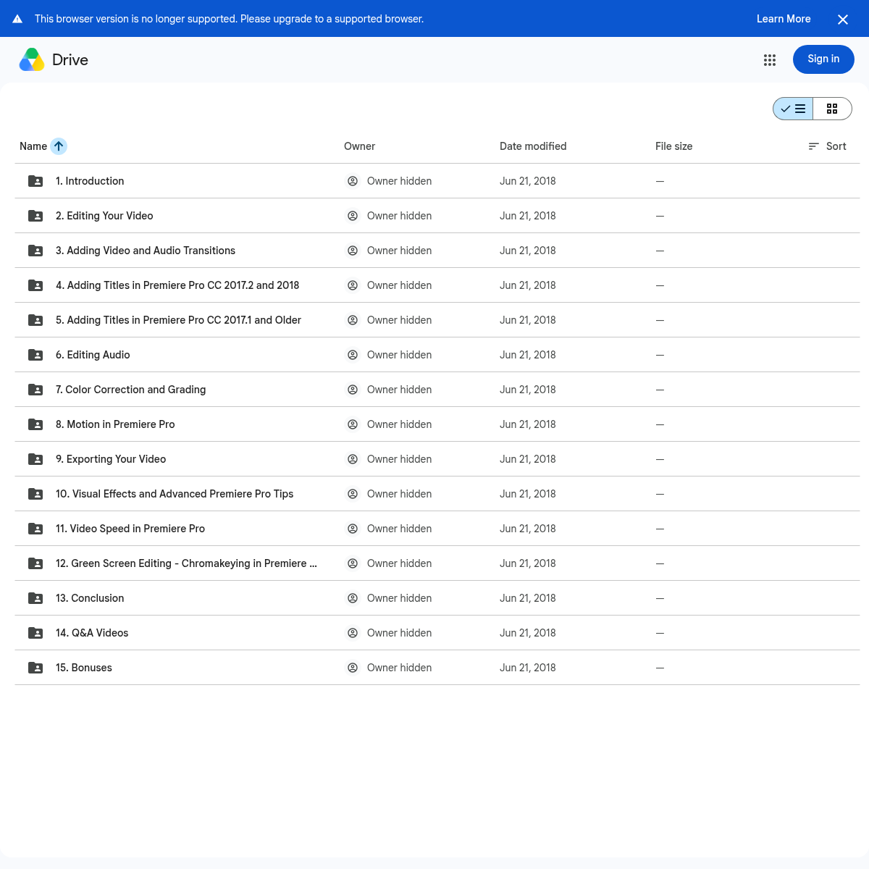This screenshot has width=869, height=869.
Task: Click the Drive title text
Action: [70, 60]
